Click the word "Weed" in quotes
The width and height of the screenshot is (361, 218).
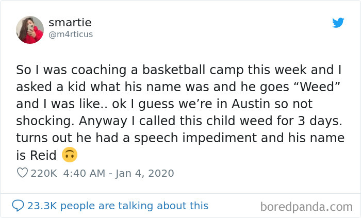[x=317, y=87]
